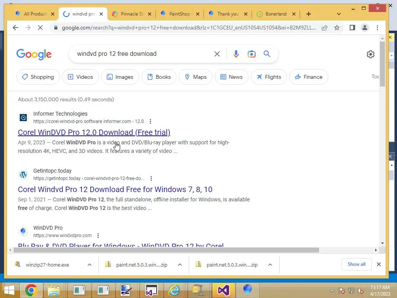397x298 pixels.
Task: Click the forward navigation arrow
Action: click(28, 28)
